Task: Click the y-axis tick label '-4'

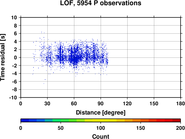Action: point(14,73)
